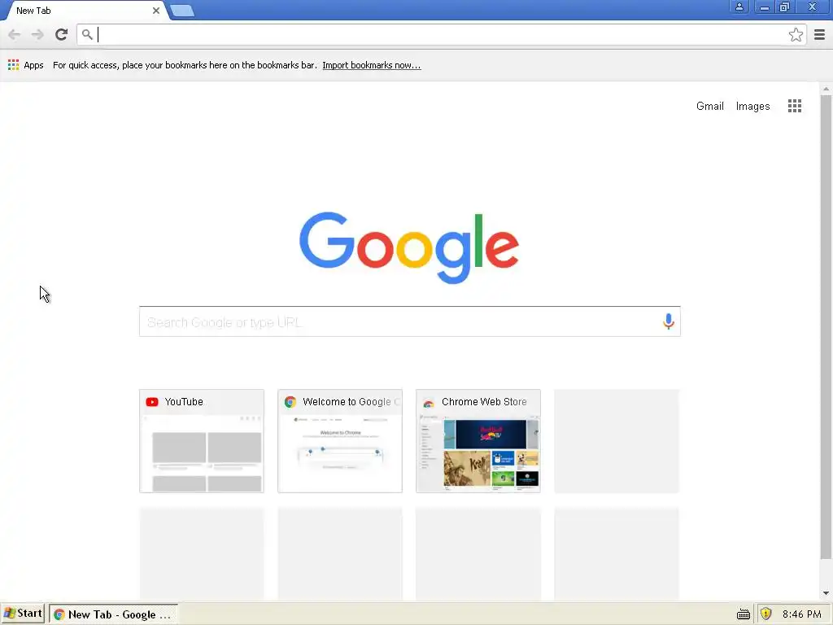This screenshot has height=625, width=833.
Task: Open the Google apps grid launcher
Action: 794,106
